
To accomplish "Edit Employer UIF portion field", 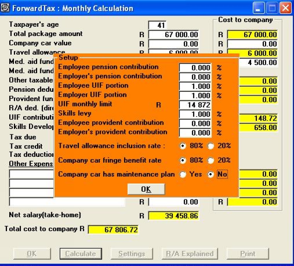I will point(195,95).
